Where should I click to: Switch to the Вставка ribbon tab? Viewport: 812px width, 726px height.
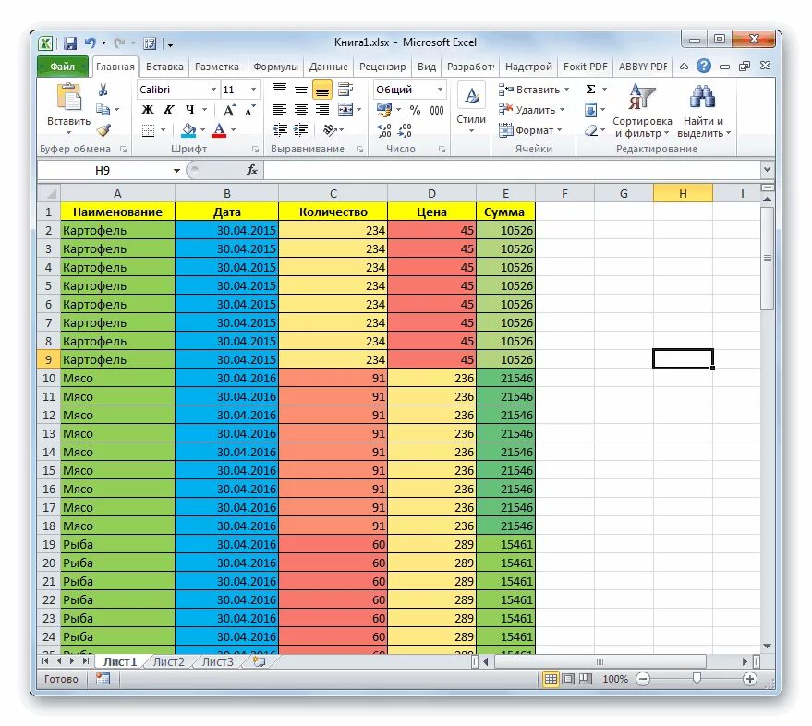tap(164, 67)
